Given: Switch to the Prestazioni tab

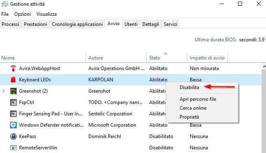Looking at the screenshot, I should pyautogui.click(x=35, y=24).
